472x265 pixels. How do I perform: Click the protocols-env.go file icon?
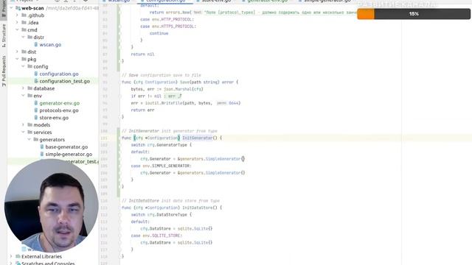(x=36, y=110)
